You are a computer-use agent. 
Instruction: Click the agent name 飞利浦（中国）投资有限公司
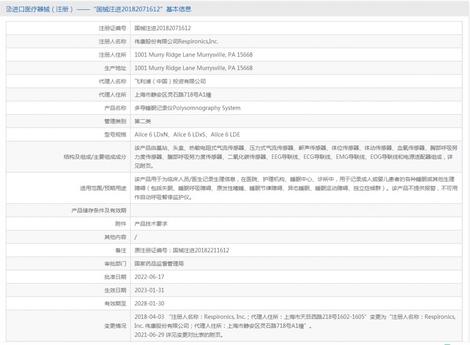pos(170,82)
